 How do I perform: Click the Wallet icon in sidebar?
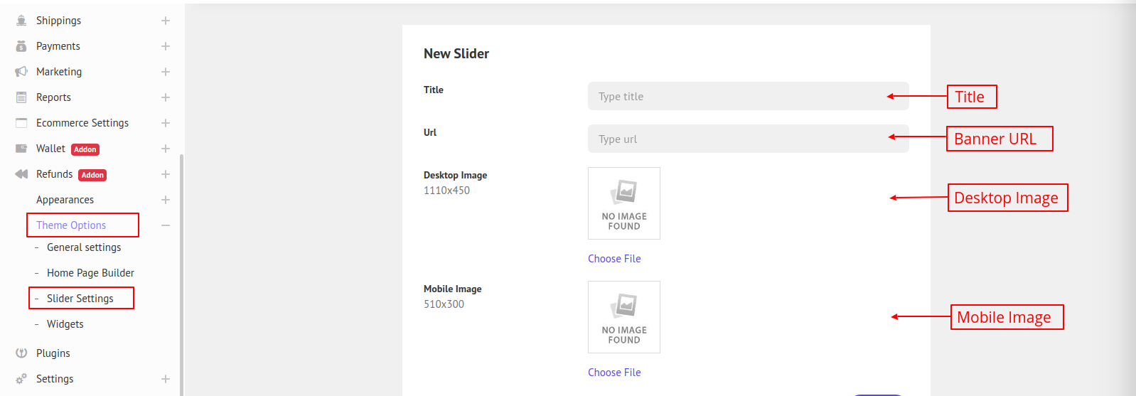(x=21, y=149)
